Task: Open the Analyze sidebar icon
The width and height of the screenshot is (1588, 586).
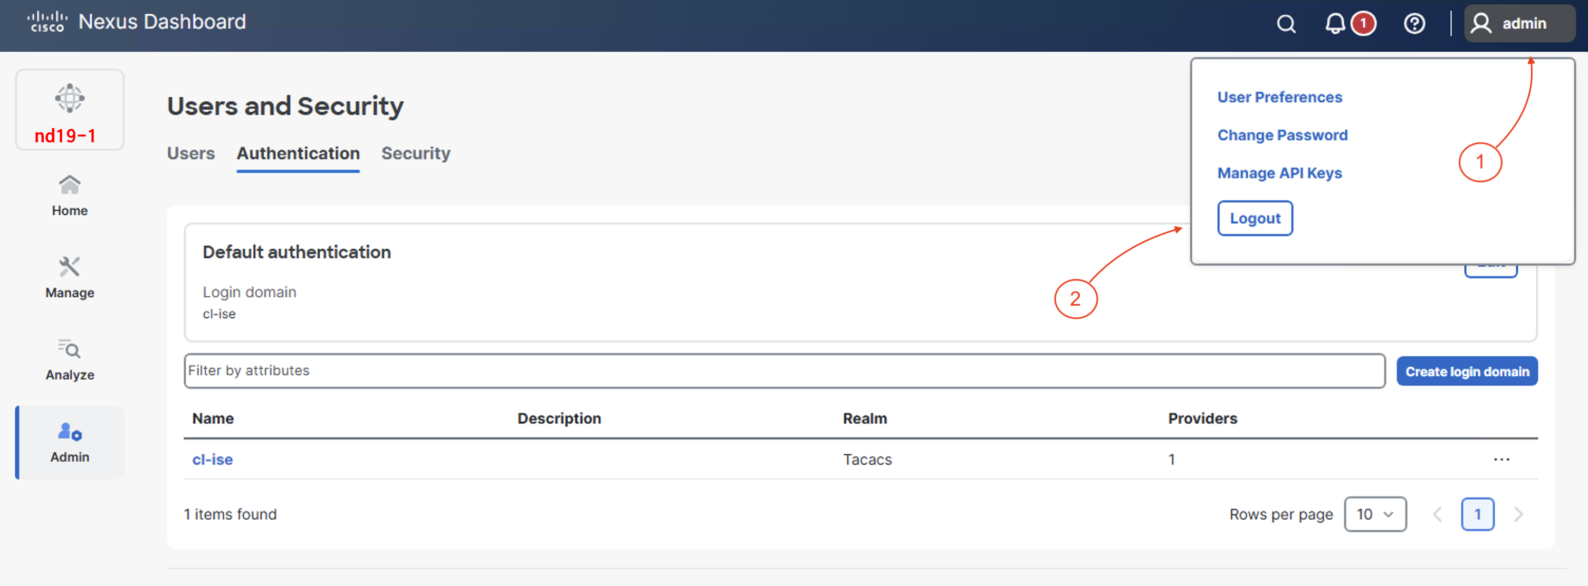Action: click(70, 359)
